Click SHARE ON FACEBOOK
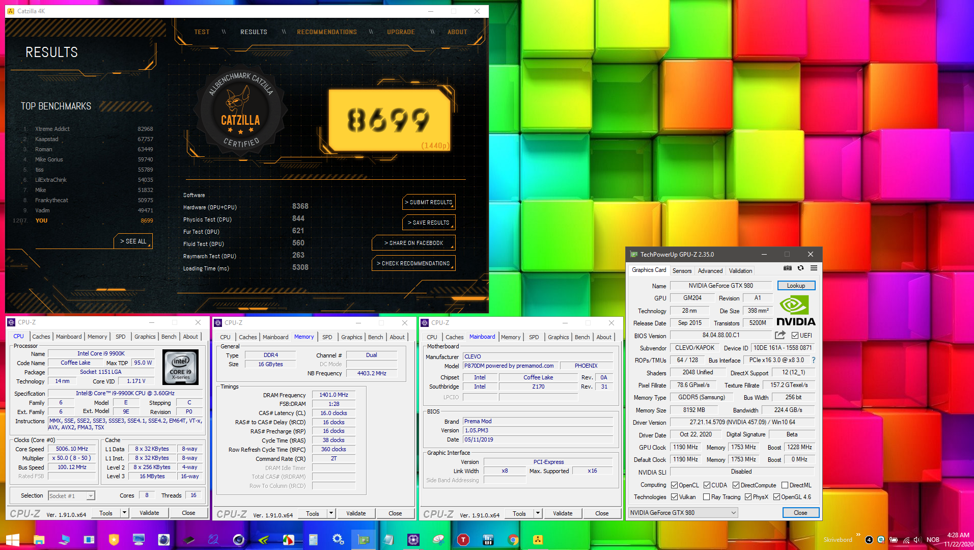The width and height of the screenshot is (974, 550). [x=413, y=243]
